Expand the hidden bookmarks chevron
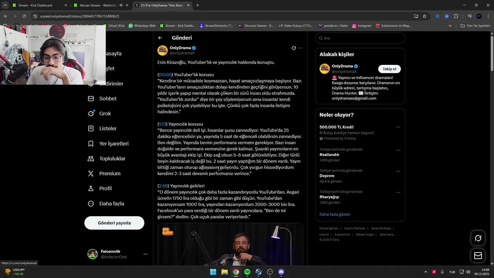The image size is (494, 278). [x=450, y=26]
